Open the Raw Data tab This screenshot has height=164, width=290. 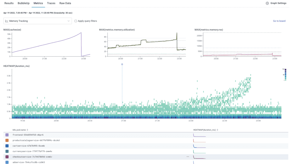pyautogui.click(x=65, y=3)
